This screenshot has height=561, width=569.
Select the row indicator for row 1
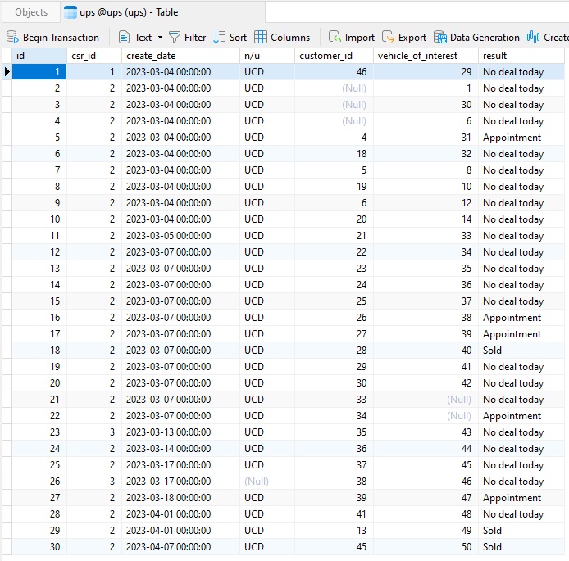[7, 72]
